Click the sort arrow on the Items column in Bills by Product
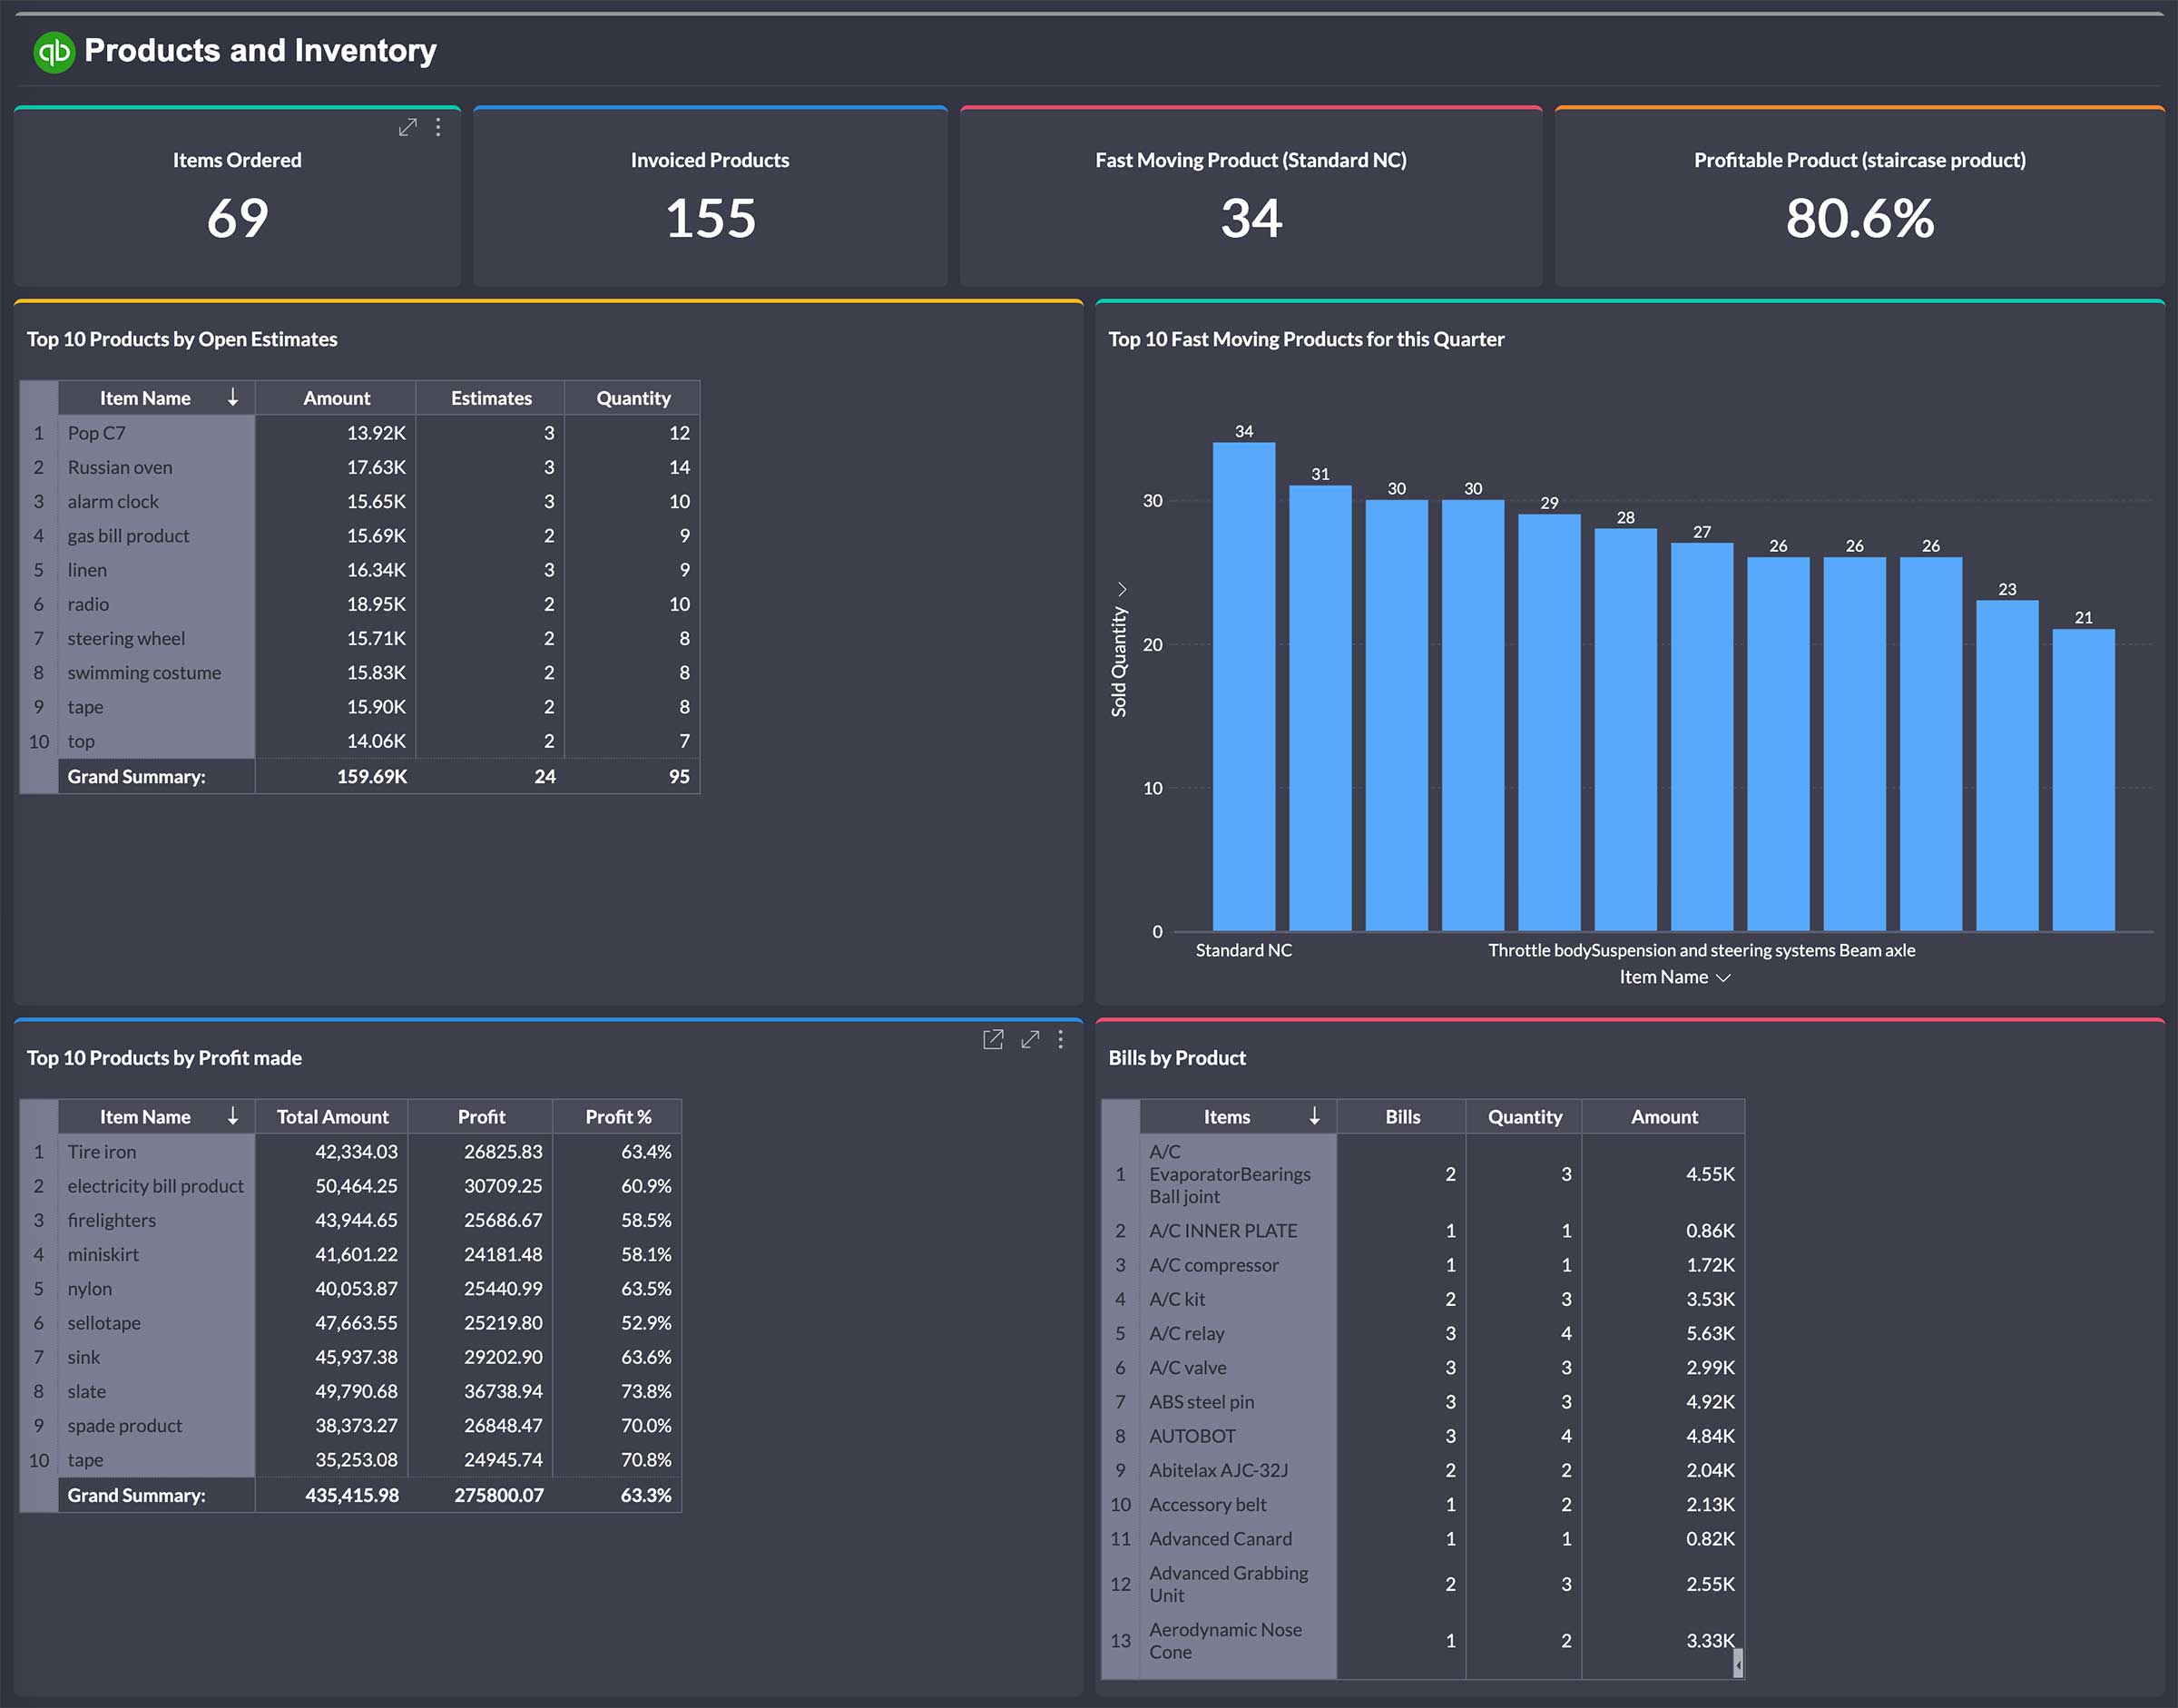This screenshot has height=1708, width=2178. pyautogui.click(x=1314, y=1116)
